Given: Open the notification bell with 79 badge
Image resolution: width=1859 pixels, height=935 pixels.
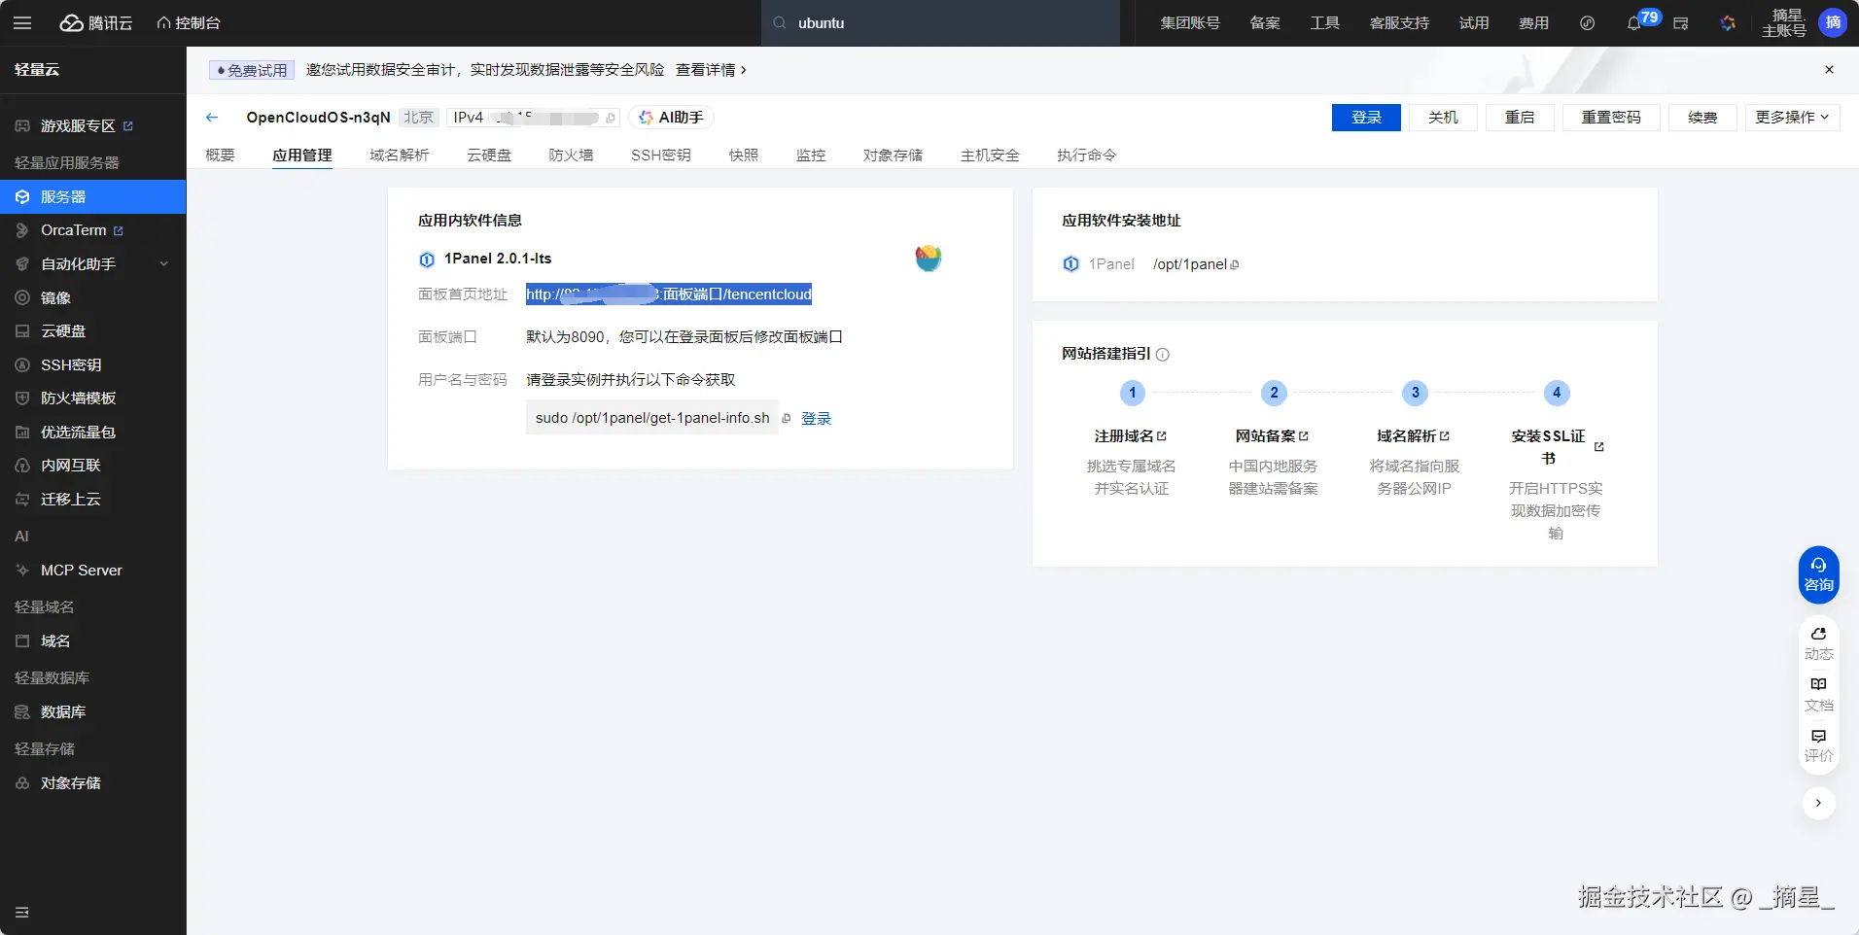Looking at the screenshot, I should tap(1634, 23).
